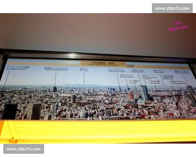Click the Mt. Fuji arrow tip on horizon
Image resolution: width=196 pixels, height=157 pixels.
(84, 82)
